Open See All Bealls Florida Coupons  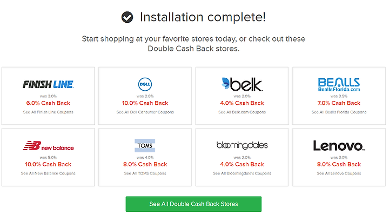pos(339,112)
